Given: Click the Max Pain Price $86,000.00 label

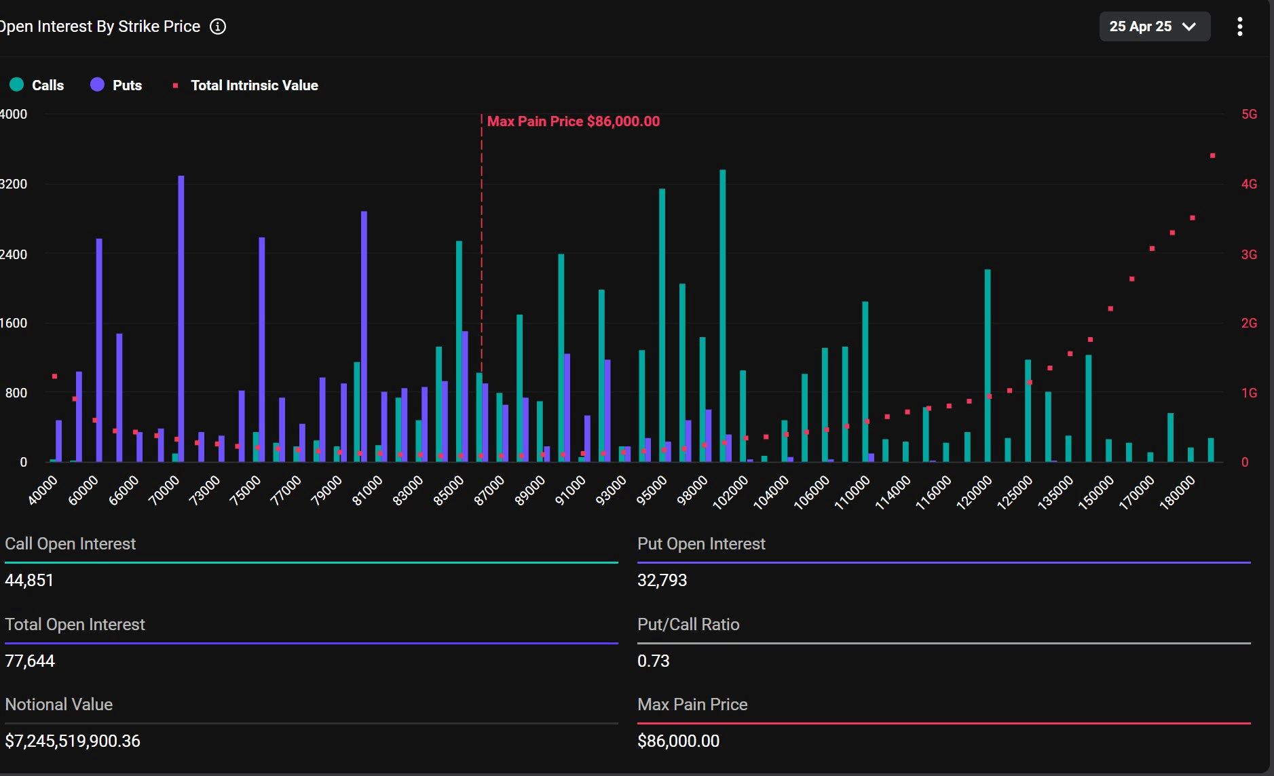Looking at the screenshot, I should pyautogui.click(x=573, y=121).
